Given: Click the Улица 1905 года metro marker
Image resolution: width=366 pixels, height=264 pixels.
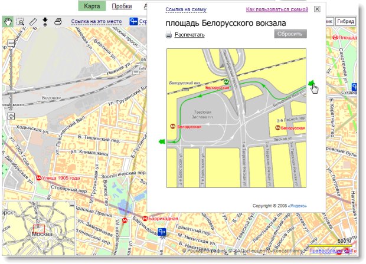Looking at the screenshot, I should 39,178.
